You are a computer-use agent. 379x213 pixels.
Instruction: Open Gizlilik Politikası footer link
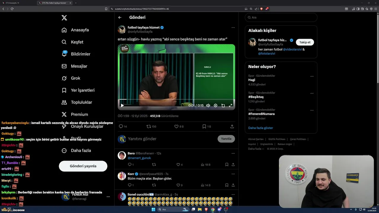(277, 139)
